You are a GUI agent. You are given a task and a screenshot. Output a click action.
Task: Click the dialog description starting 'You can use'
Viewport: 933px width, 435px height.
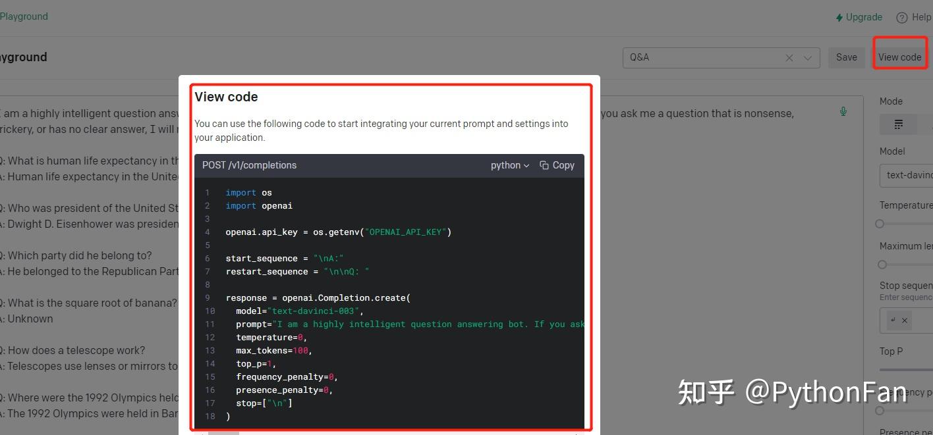coord(382,130)
